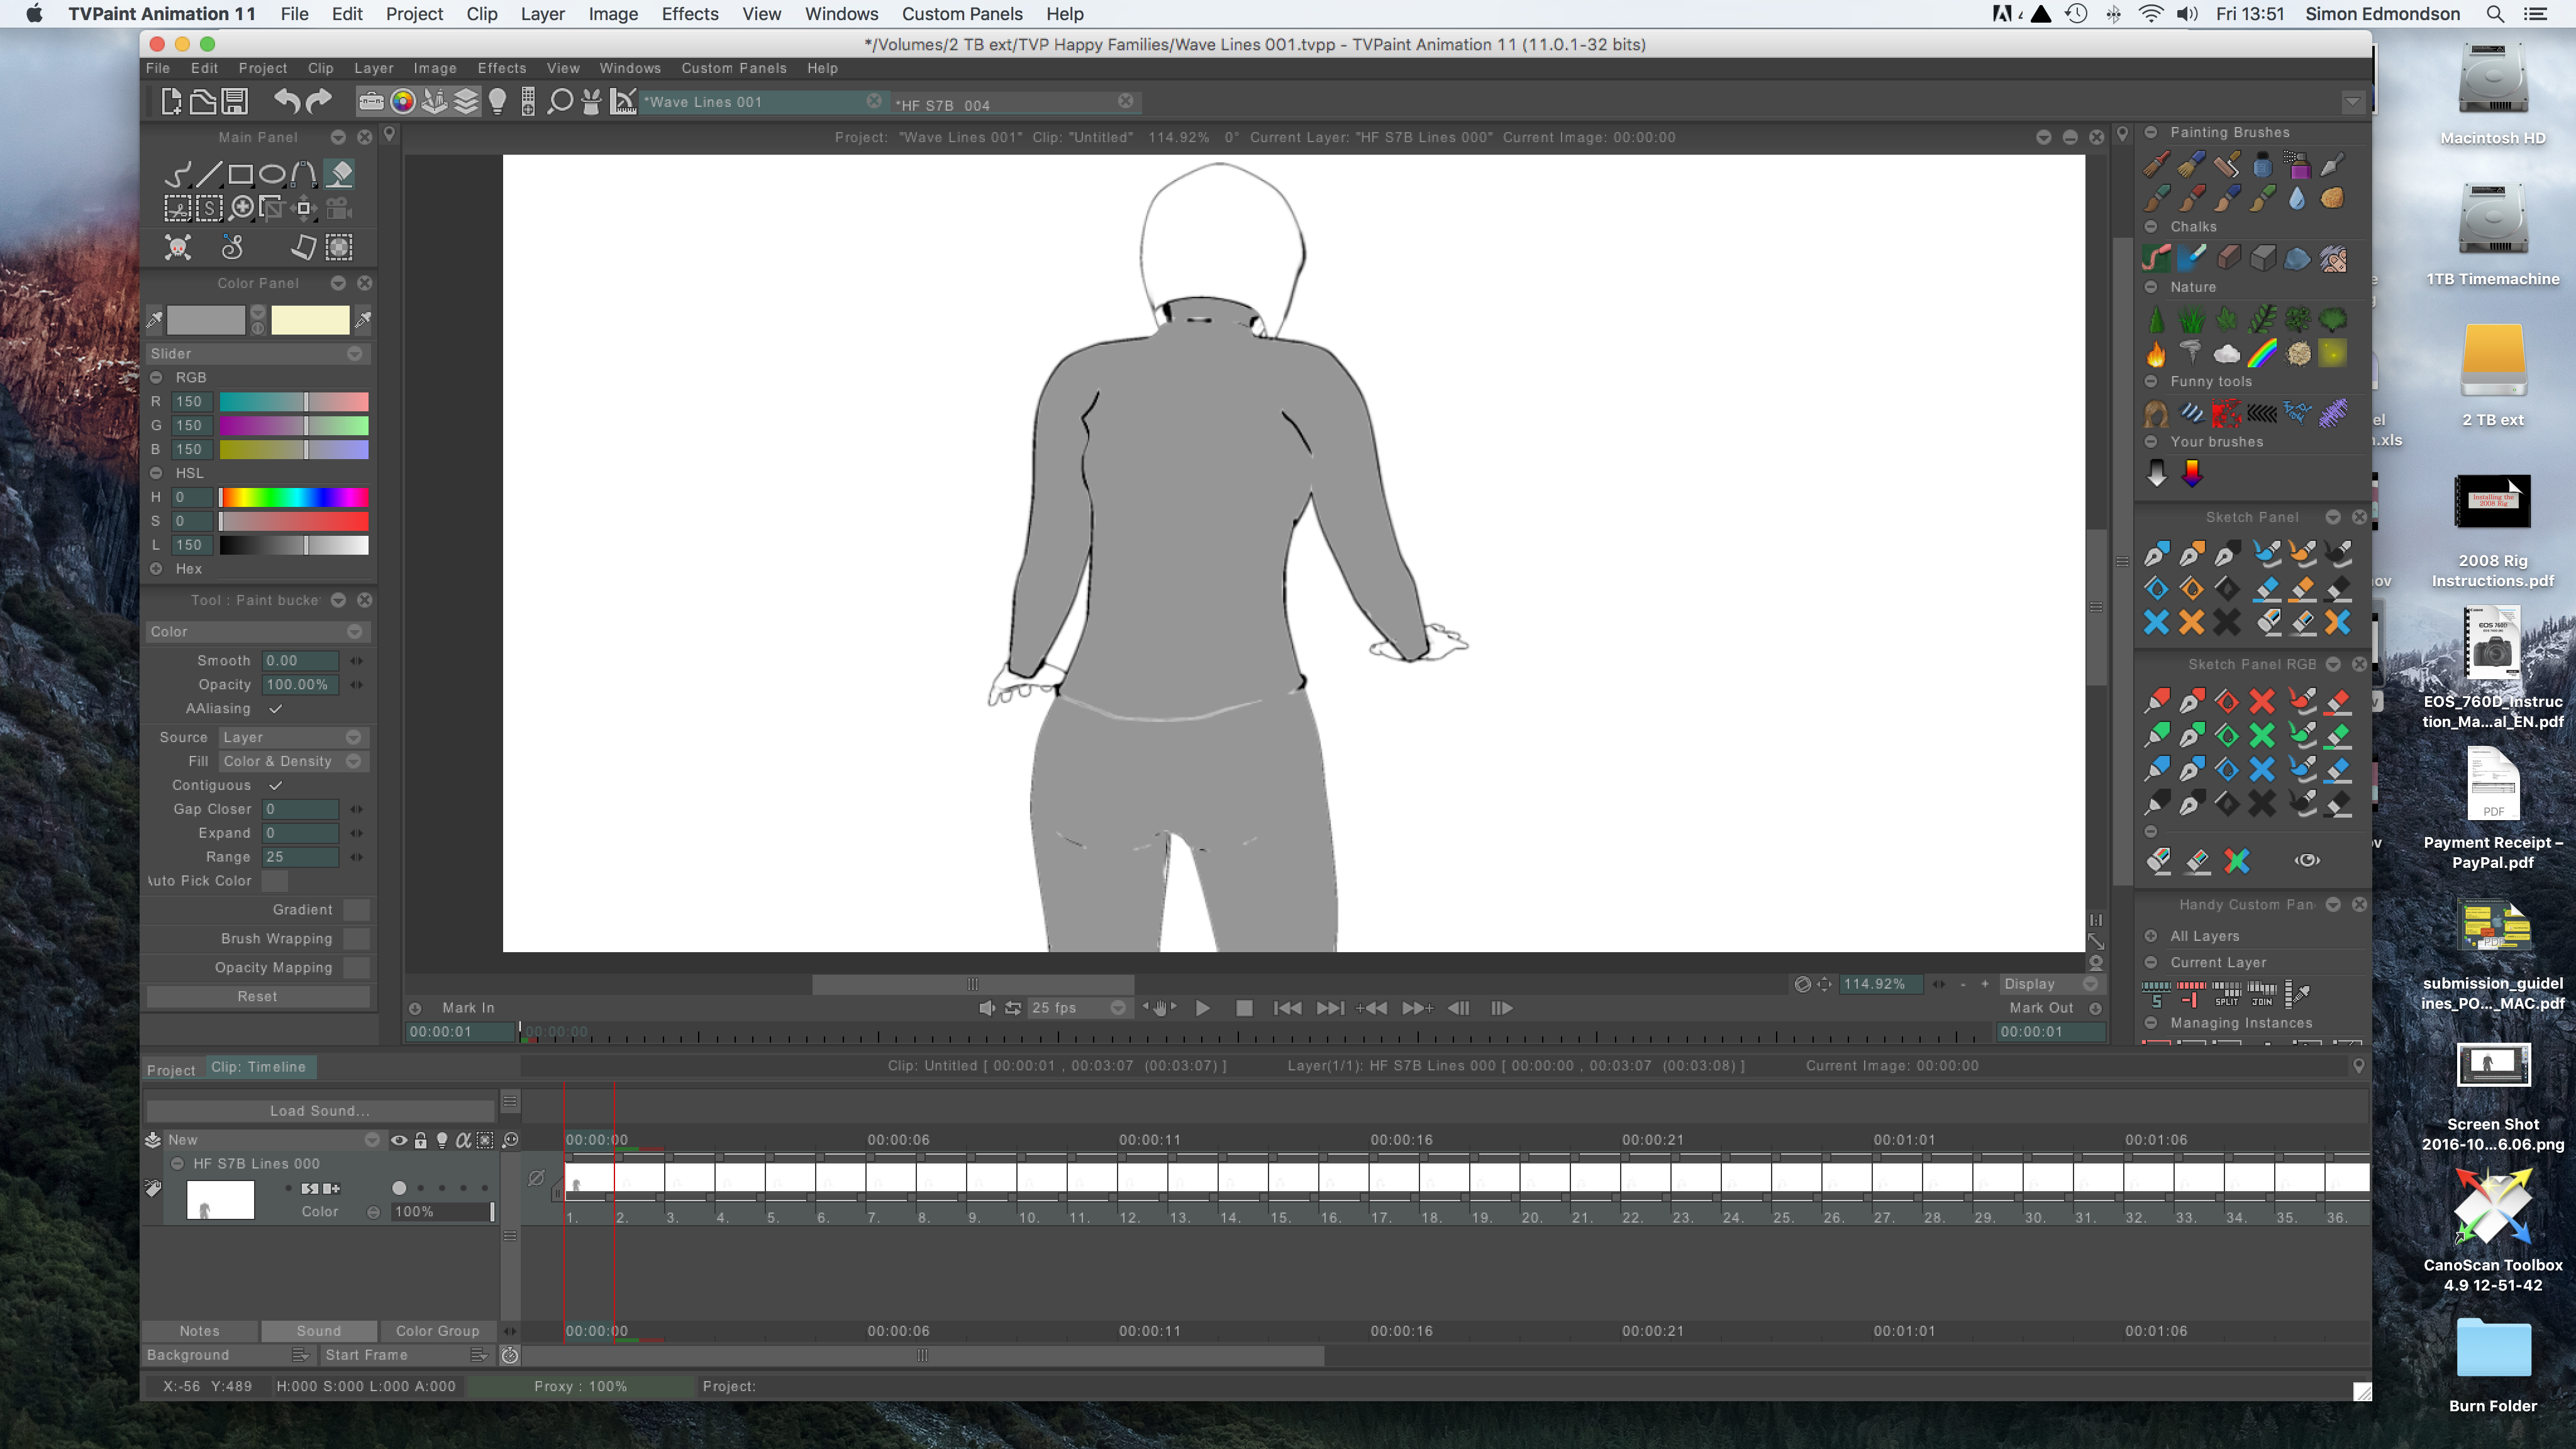Open a project using the folder icon
This screenshot has width=2576, height=1449.
203,101
